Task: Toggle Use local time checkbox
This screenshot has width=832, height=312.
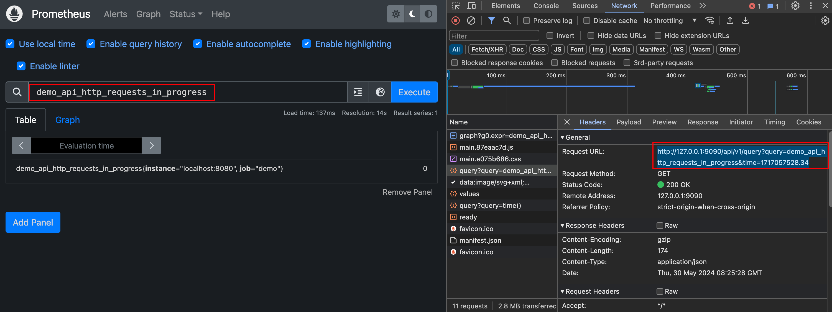Action: pyautogui.click(x=10, y=44)
